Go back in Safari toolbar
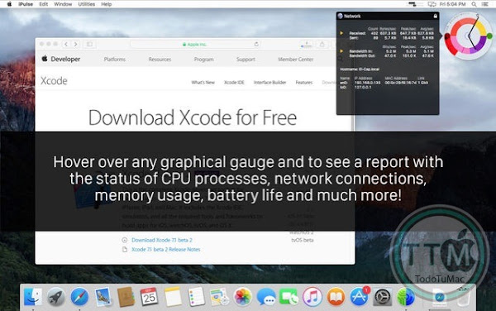 click(x=66, y=44)
